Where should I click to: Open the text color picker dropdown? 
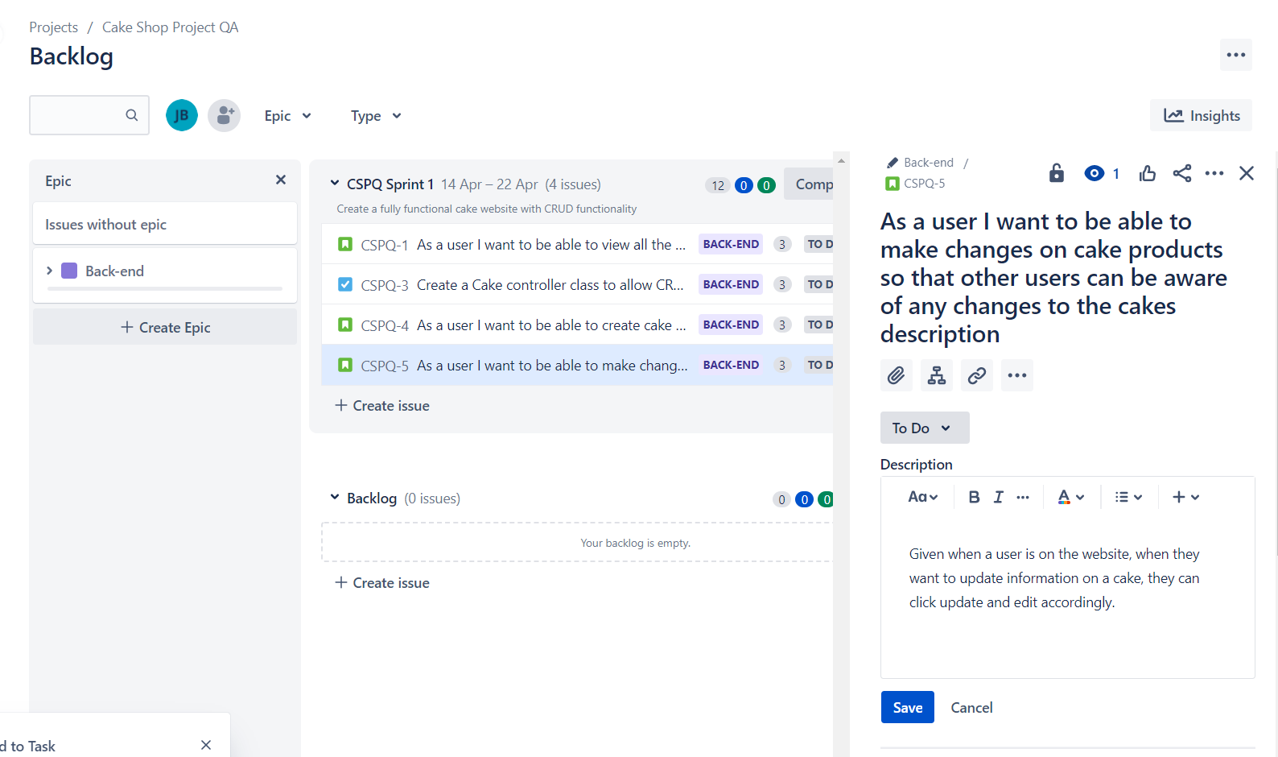tap(1071, 497)
